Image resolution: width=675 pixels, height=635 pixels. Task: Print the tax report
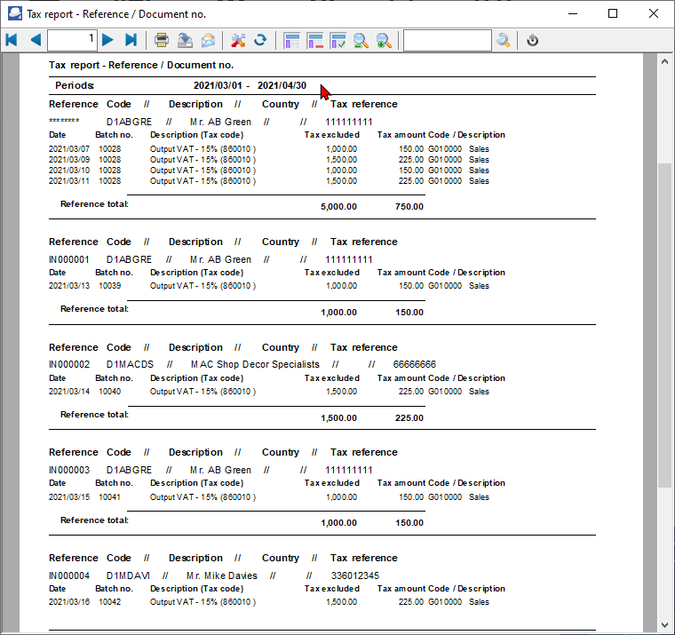coord(162,40)
